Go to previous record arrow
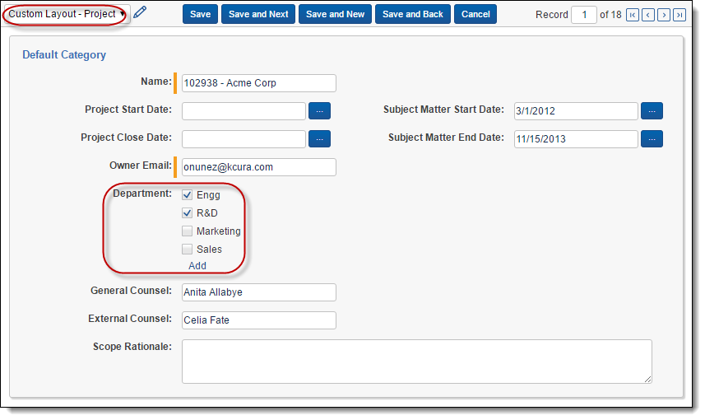This screenshot has width=705, height=420. click(647, 15)
